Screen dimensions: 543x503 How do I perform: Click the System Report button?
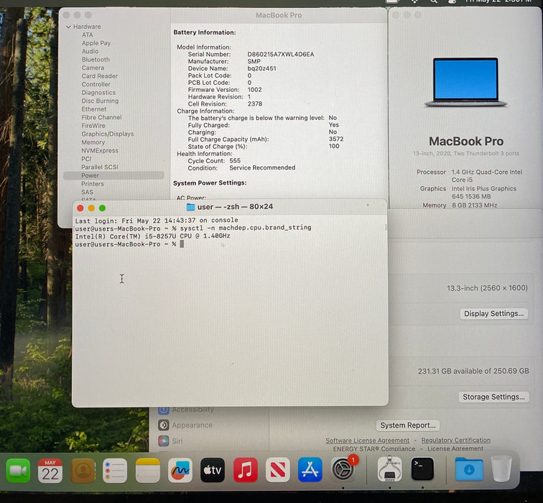pos(408,425)
